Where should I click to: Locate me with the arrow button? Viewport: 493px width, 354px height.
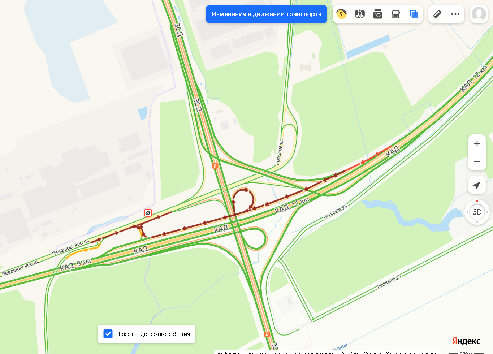477,185
